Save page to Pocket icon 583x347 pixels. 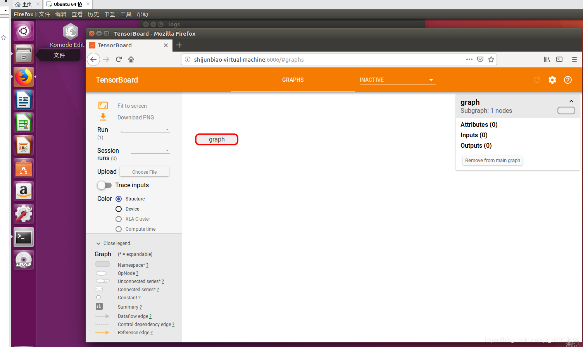coord(480,59)
